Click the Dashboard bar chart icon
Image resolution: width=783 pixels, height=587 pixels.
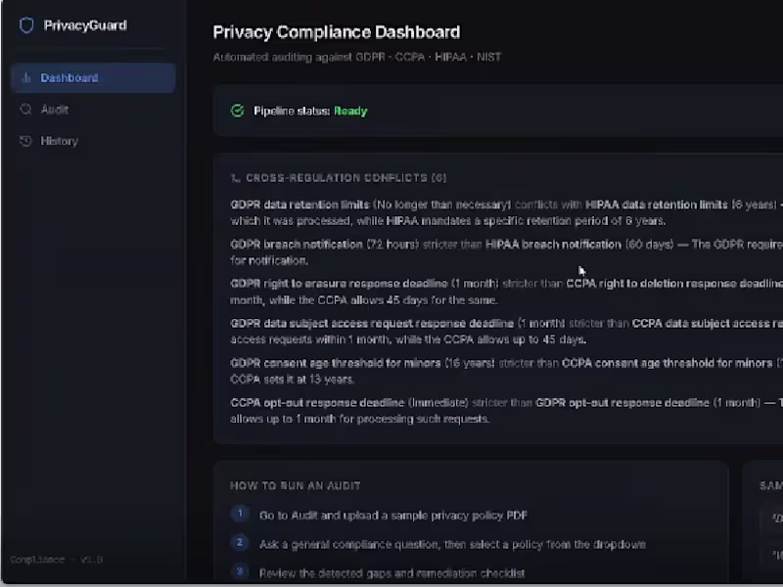(26, 78)
